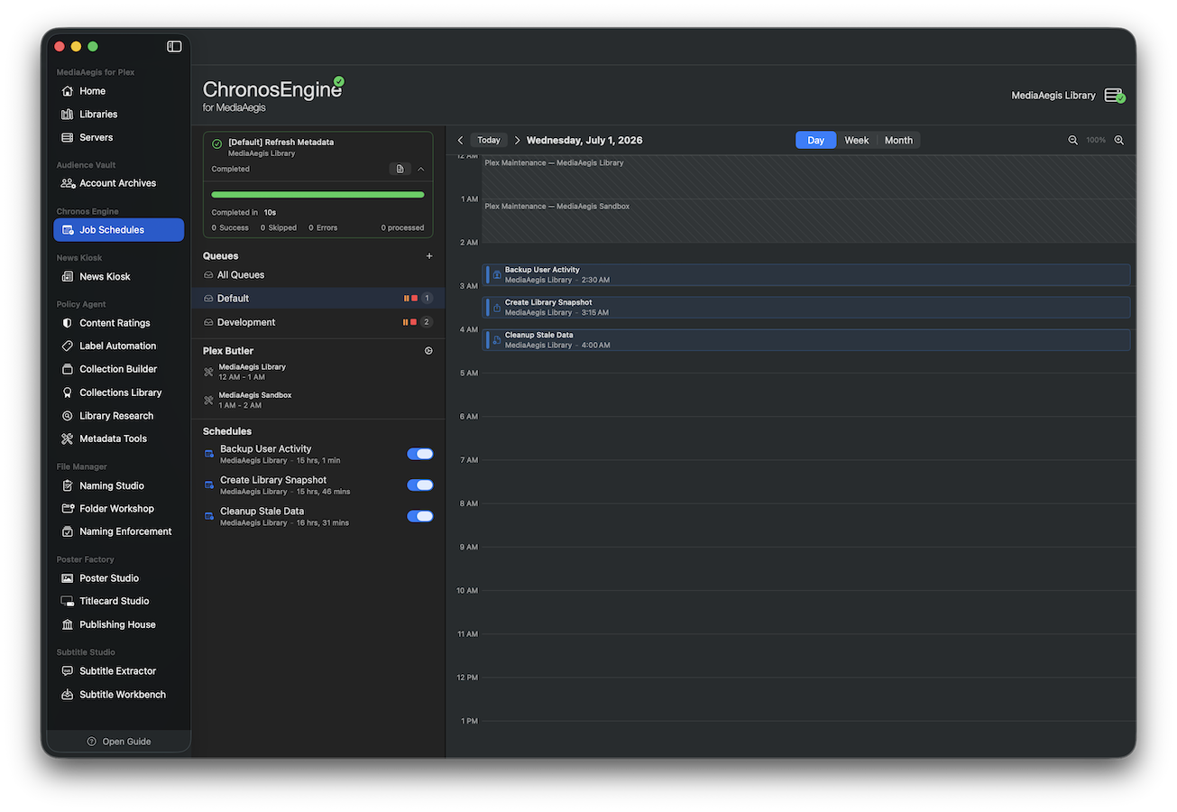
Task: Open Collection Builder in sidebar
Action: click(x=118, y=369)
